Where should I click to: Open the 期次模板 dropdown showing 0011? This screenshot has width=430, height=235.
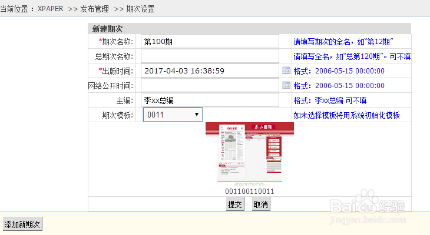(x=173, y=115)
